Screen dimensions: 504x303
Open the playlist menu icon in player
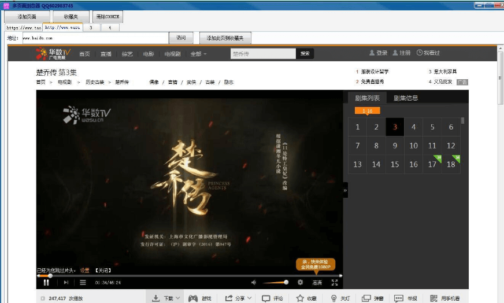[83, 282]
